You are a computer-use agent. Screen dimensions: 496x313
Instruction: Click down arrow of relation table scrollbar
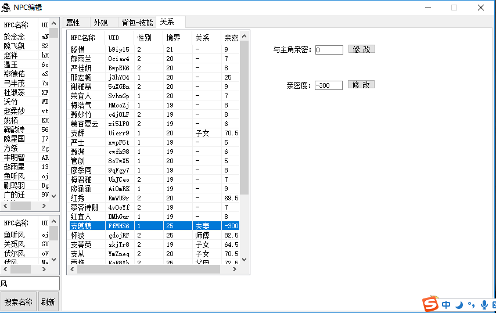tap(244, 259)
